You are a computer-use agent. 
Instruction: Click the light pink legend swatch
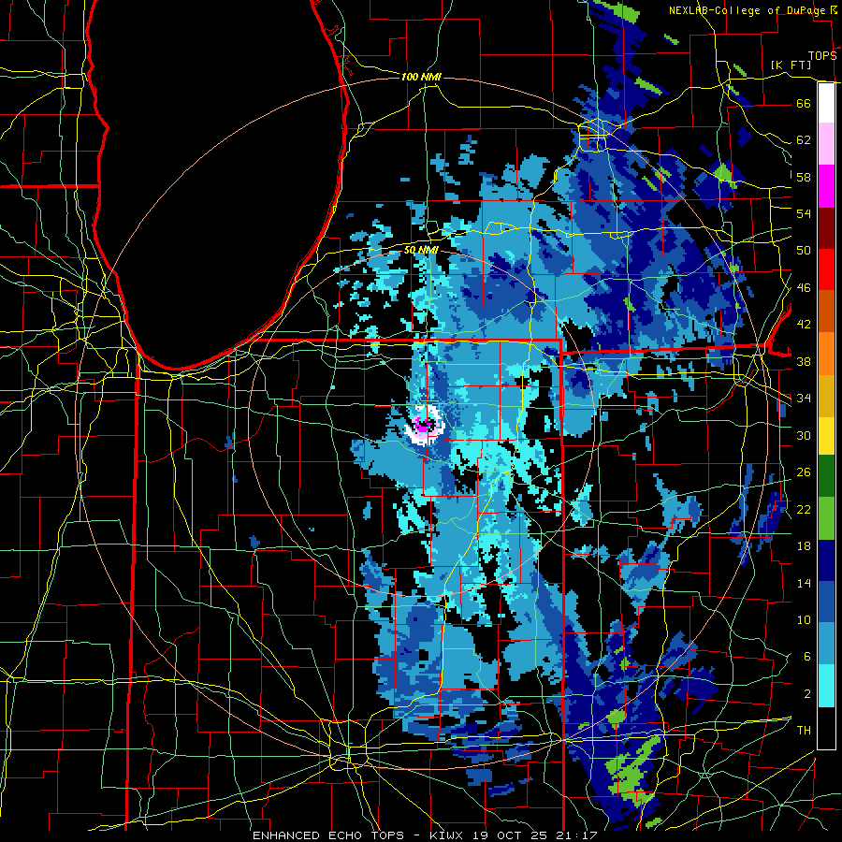(x=826, y=144)
